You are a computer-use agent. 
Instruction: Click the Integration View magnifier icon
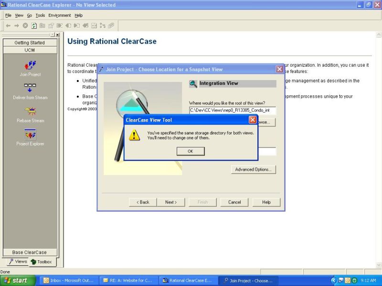(193, 84)
